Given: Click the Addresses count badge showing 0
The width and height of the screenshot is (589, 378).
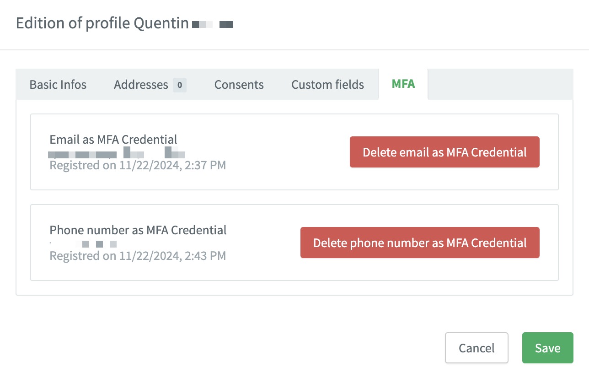Looking at the screenshot, I should coord(180,85).
